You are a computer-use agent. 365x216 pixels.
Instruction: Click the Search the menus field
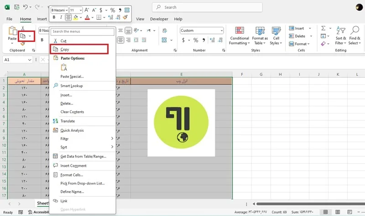83,31
